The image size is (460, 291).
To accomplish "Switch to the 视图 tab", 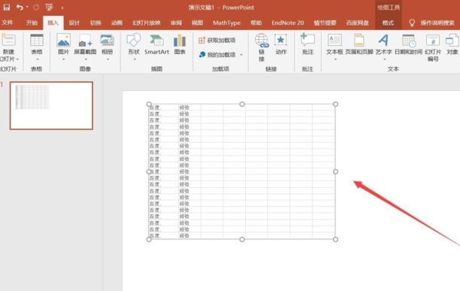I will click(197, 23).
